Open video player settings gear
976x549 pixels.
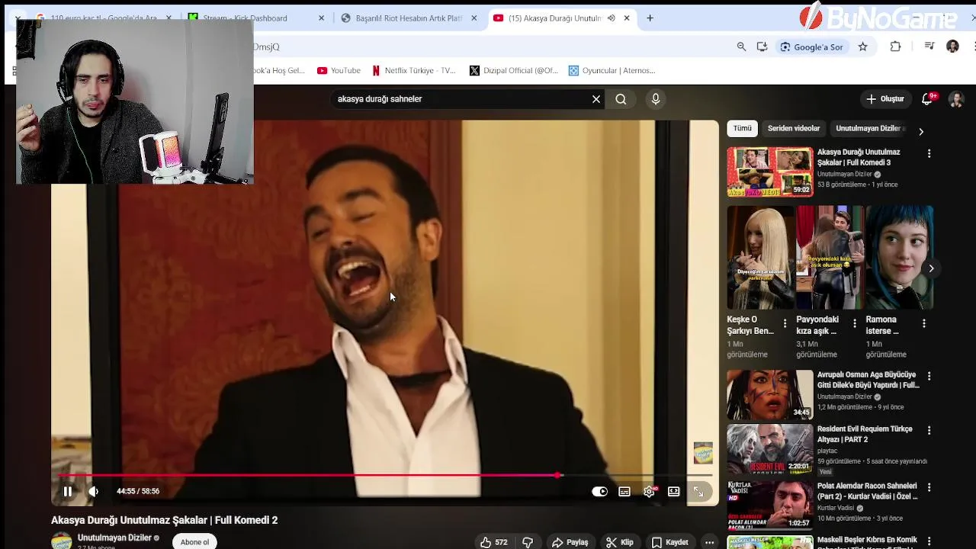tap(649, 492)
